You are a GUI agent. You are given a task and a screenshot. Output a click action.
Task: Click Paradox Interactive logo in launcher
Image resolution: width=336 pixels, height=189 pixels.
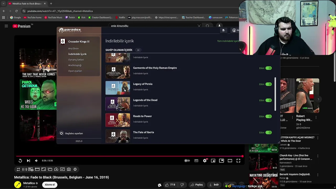coord(70,30)
